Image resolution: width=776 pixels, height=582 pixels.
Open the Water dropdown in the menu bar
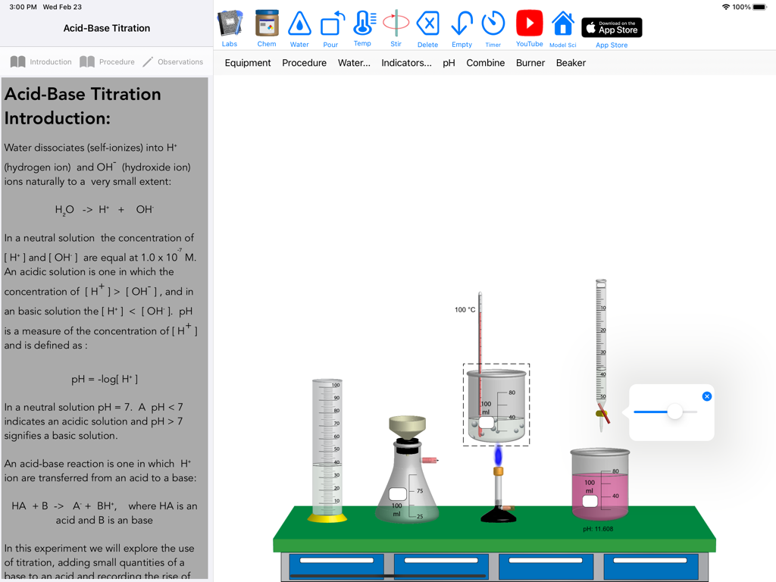pos(355,63)
